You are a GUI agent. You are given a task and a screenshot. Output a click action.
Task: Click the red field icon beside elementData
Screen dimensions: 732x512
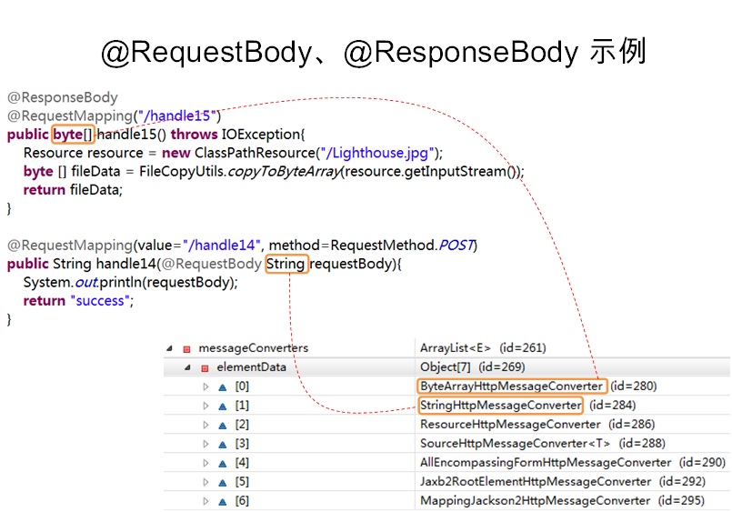click(205, 368)
